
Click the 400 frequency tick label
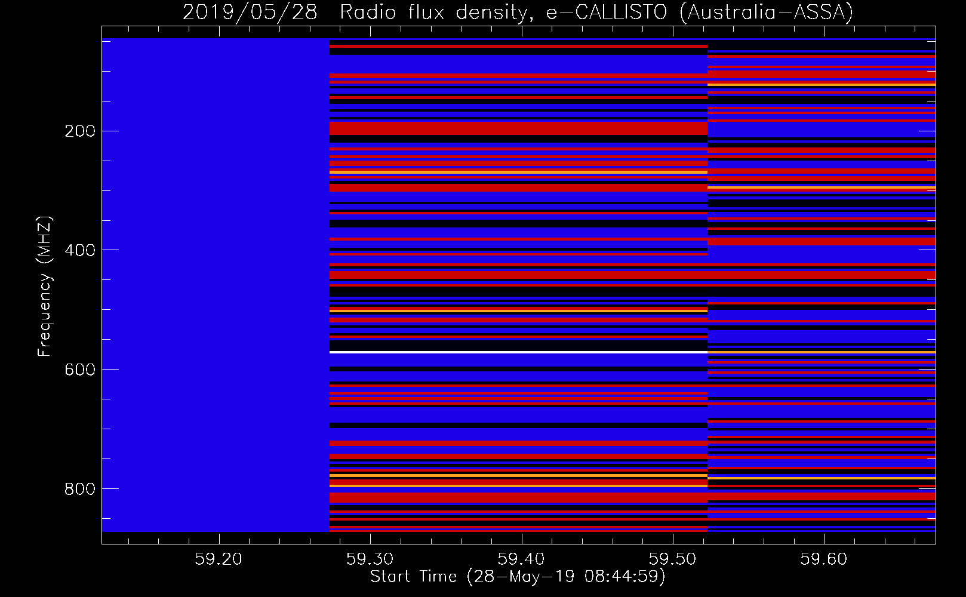click(x=79, y=250)
